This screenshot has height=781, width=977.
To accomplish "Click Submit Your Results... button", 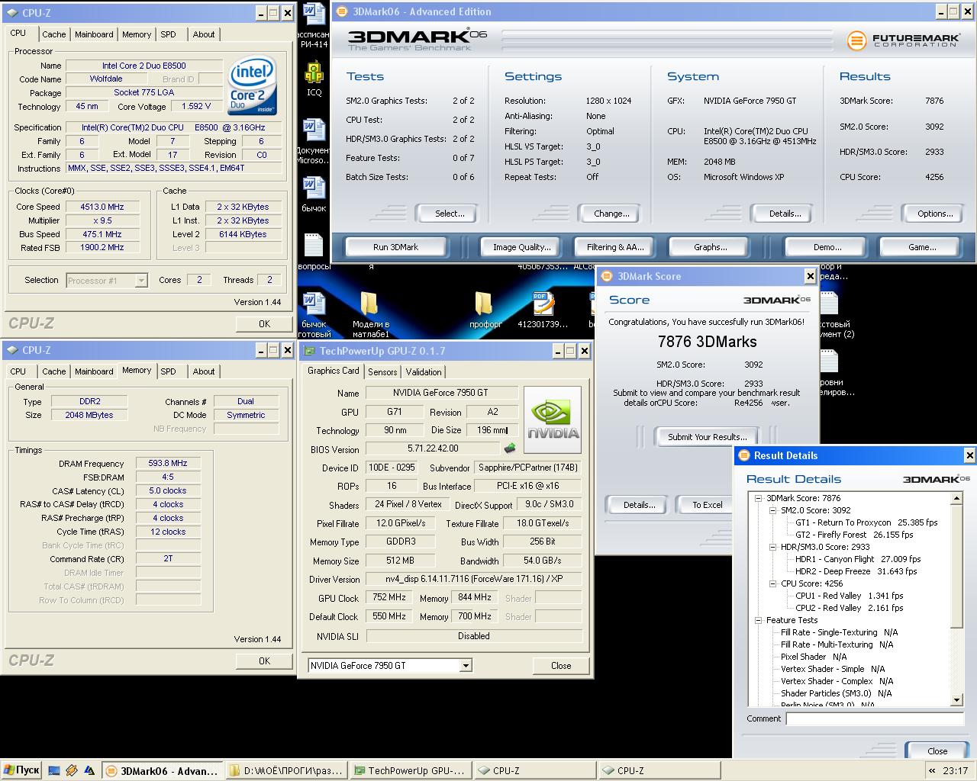I will 707,437.
